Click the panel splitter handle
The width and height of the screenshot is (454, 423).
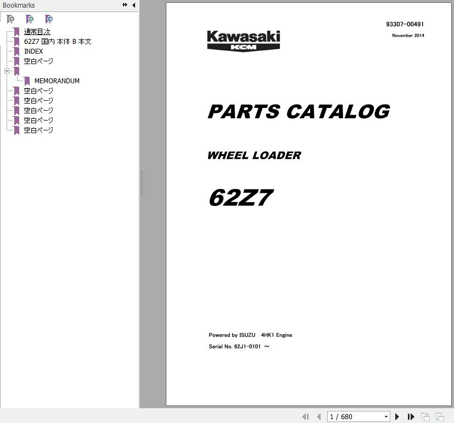tap(142, 182)
